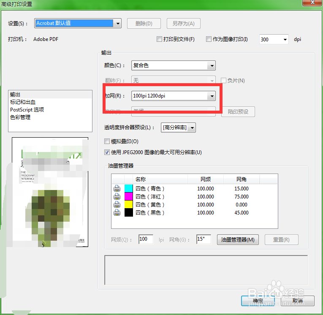Click printer icon for Process Magenta ink
This screenshot has height=315, width=323.
117,196
